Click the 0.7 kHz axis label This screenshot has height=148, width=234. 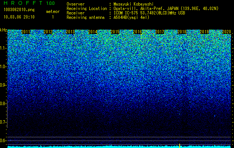[x=3, y=122]
